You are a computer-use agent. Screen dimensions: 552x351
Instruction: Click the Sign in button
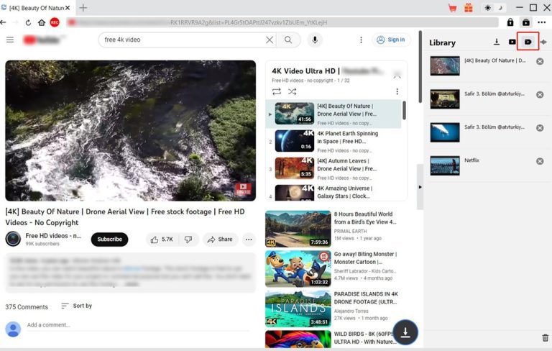click(x=391, y=40)
